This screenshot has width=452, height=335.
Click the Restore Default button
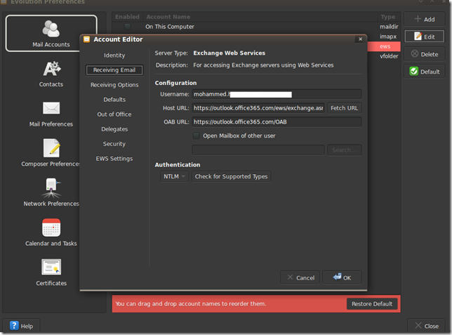[372, 304]
